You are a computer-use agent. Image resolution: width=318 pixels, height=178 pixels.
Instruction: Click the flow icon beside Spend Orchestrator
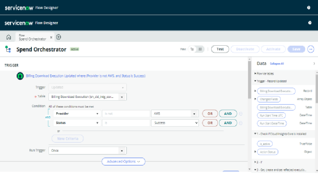click(x=8, y=49)
